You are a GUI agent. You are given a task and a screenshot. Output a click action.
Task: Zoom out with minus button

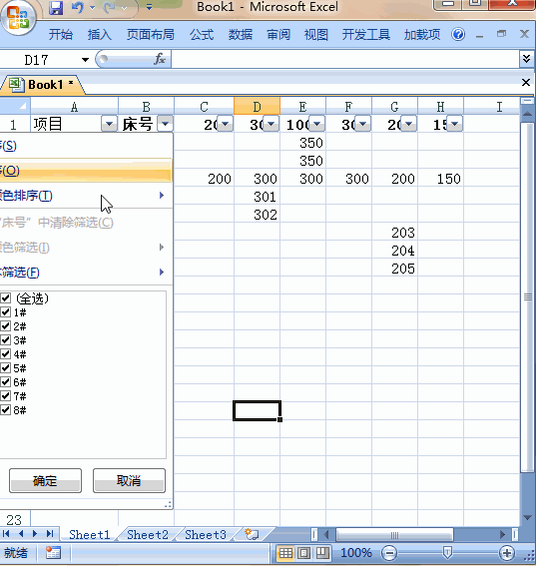click(x=389, y=553)
